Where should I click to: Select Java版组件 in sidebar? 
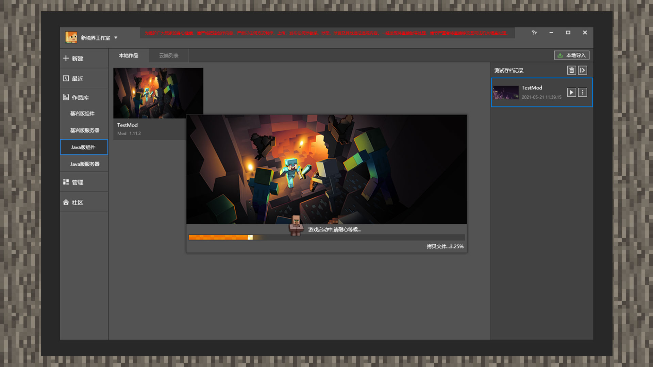(x=84, y=147)
